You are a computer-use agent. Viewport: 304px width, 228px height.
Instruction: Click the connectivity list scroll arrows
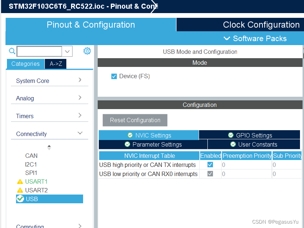coord(49,148)
